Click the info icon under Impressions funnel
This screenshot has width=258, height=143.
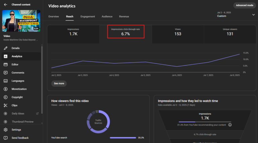[230, 124]
